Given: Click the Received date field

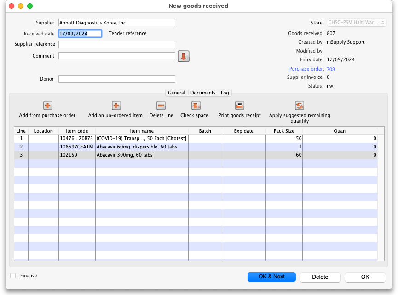Looking at the screenshot, I should click(x=80, y=34).
